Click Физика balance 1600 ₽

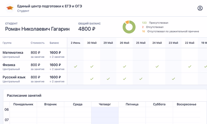[55, 65]
